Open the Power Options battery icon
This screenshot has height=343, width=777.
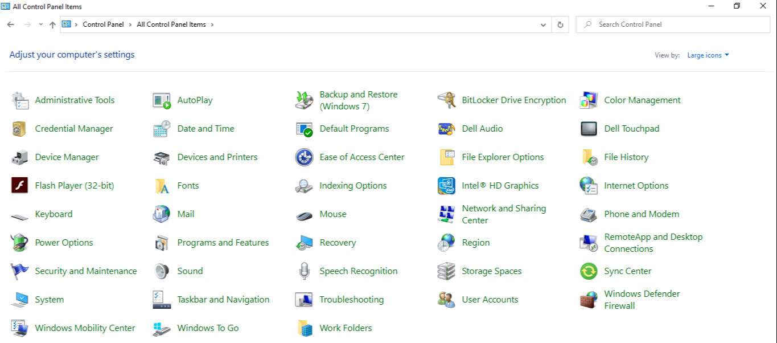[x=20, y=243]
